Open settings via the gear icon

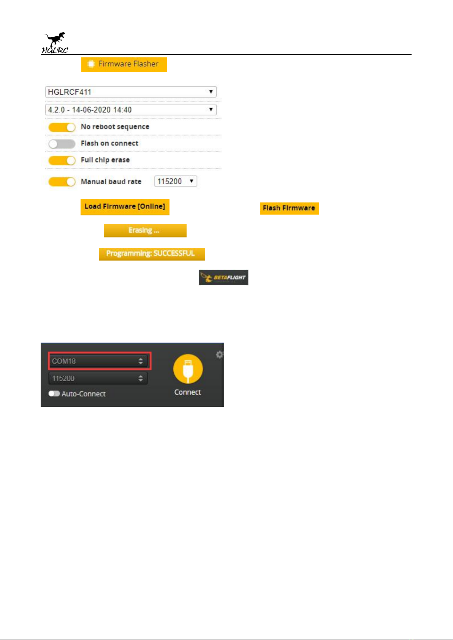click(x=220, y=354)
